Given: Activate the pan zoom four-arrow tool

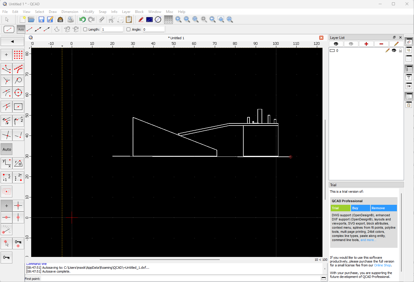Looking at the screenshot, I should (230, 19).
